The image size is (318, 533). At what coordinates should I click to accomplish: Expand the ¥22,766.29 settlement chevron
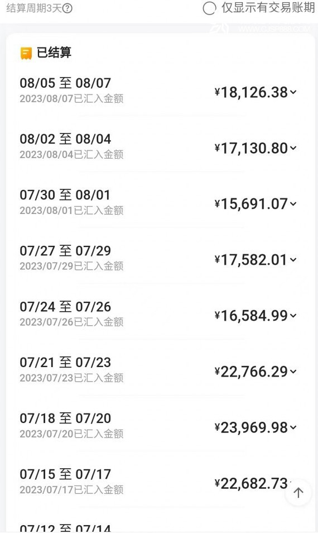click(x=293, y=371)
